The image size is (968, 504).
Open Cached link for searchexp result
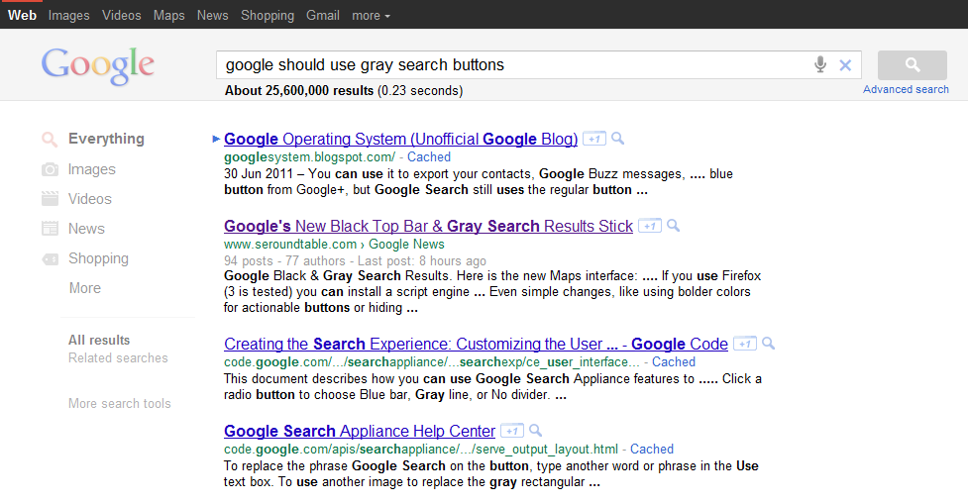(x=674, y=361)
